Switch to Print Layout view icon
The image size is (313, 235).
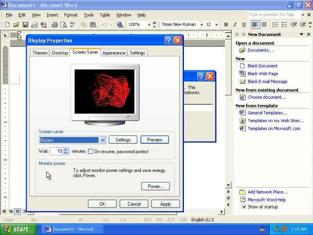click(18, 211)
